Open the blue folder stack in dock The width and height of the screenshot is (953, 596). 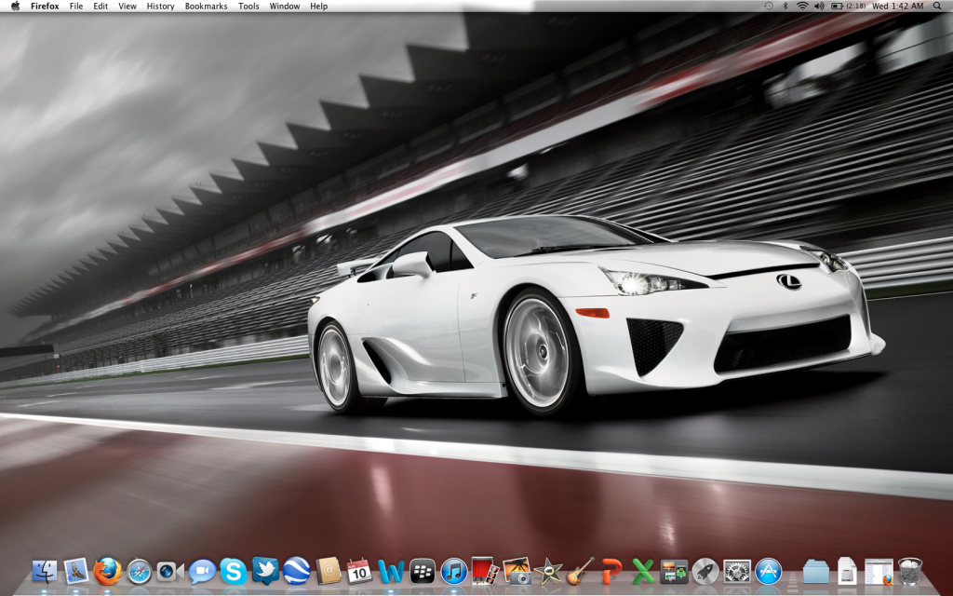pos(815,573)
